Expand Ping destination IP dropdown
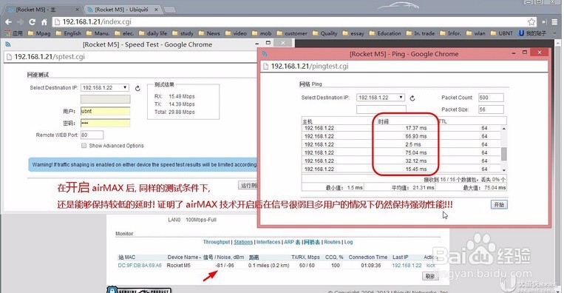 [x=381, y=98]
